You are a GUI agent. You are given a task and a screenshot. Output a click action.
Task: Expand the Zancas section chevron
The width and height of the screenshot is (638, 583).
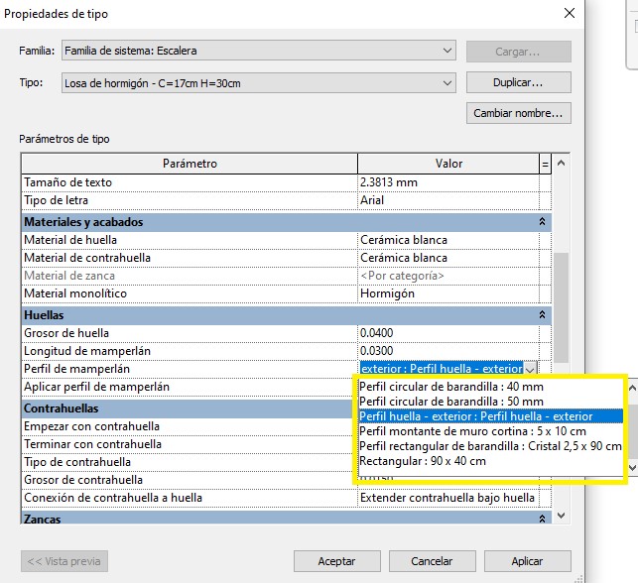(543, 519)
